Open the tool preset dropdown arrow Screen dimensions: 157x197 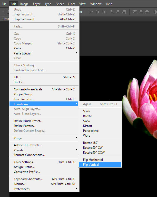3,12
